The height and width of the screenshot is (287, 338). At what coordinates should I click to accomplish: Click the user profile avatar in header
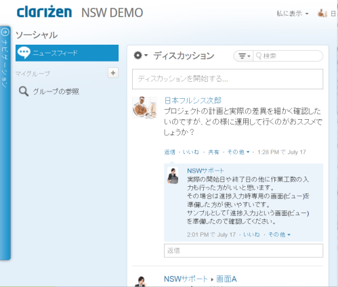(x=322, y=14)
